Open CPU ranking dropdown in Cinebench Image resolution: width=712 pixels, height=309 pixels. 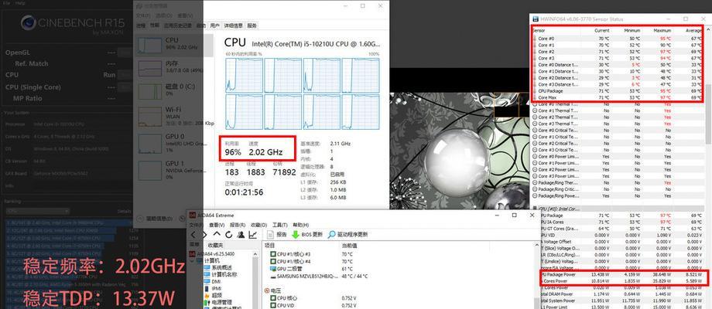tap(38, 211)
